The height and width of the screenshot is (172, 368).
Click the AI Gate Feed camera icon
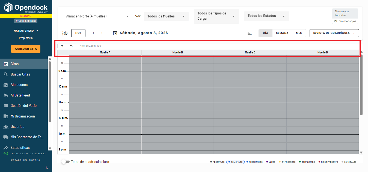point(6,95)
